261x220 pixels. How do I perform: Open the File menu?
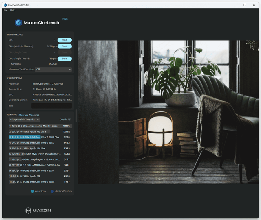pyautogui.click(x=5, y=10)
